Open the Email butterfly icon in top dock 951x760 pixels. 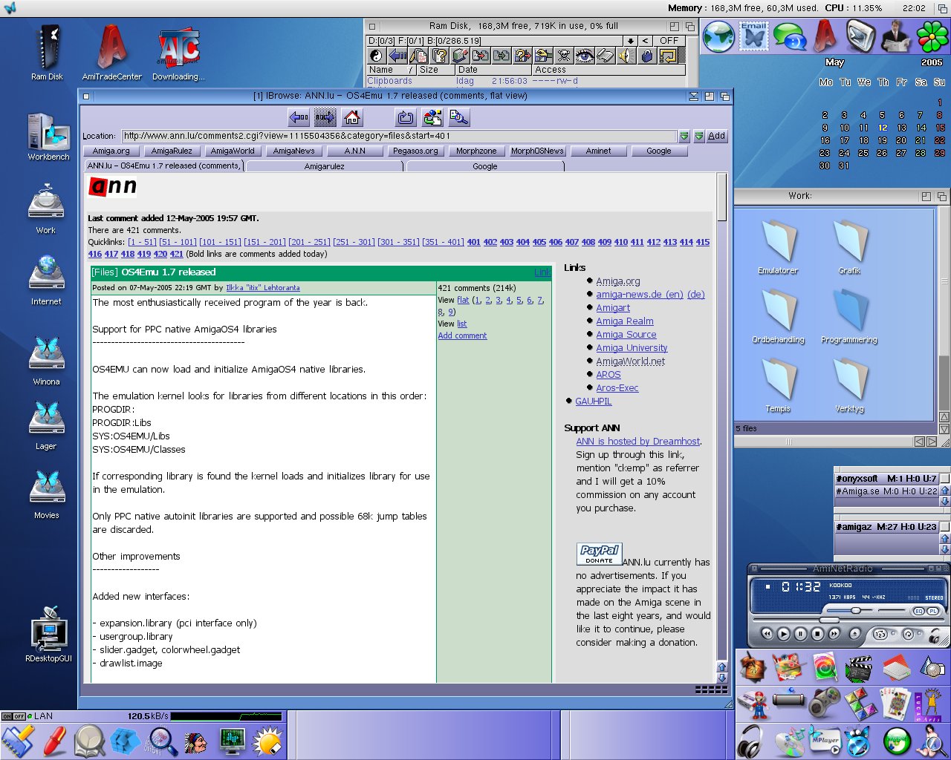click(x=754, y=36)
